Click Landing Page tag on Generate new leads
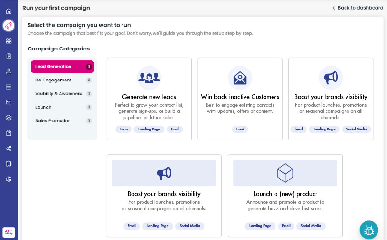The height and width of the screenshot is (240, 387). coord(149,129)
